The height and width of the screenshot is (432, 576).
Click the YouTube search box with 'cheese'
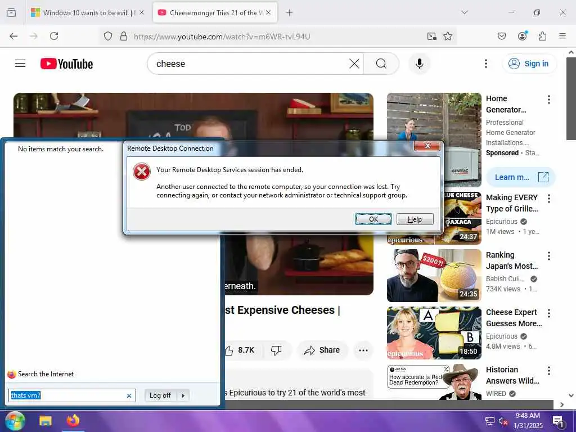[x=250, y=64]
